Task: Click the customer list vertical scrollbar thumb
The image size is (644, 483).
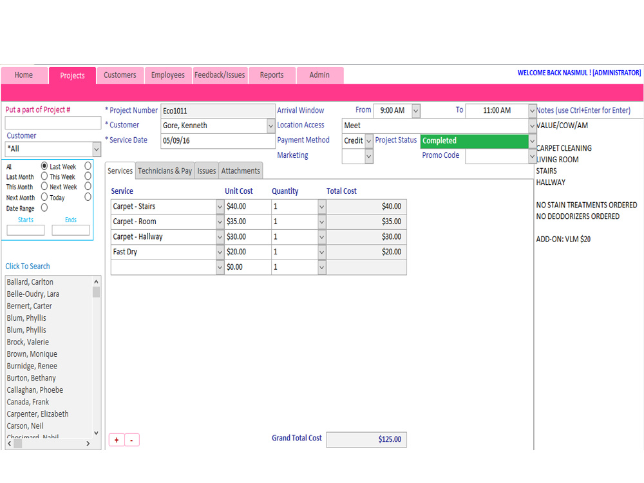Action: click(96, 292)
